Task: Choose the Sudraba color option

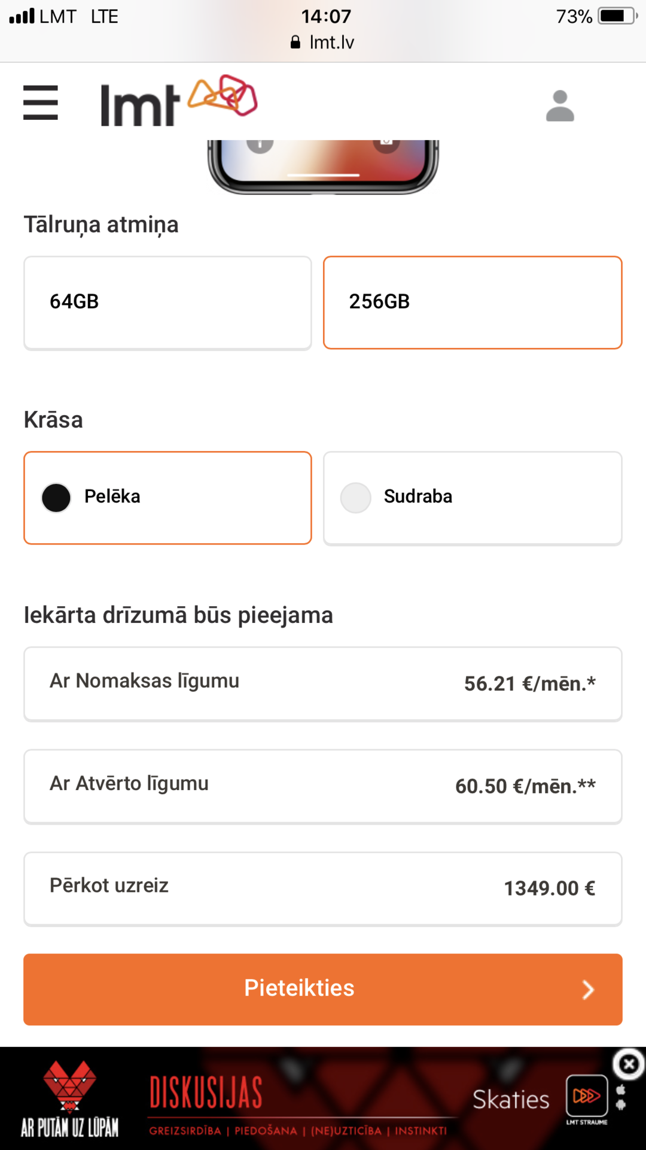Action: pos(473,498)
